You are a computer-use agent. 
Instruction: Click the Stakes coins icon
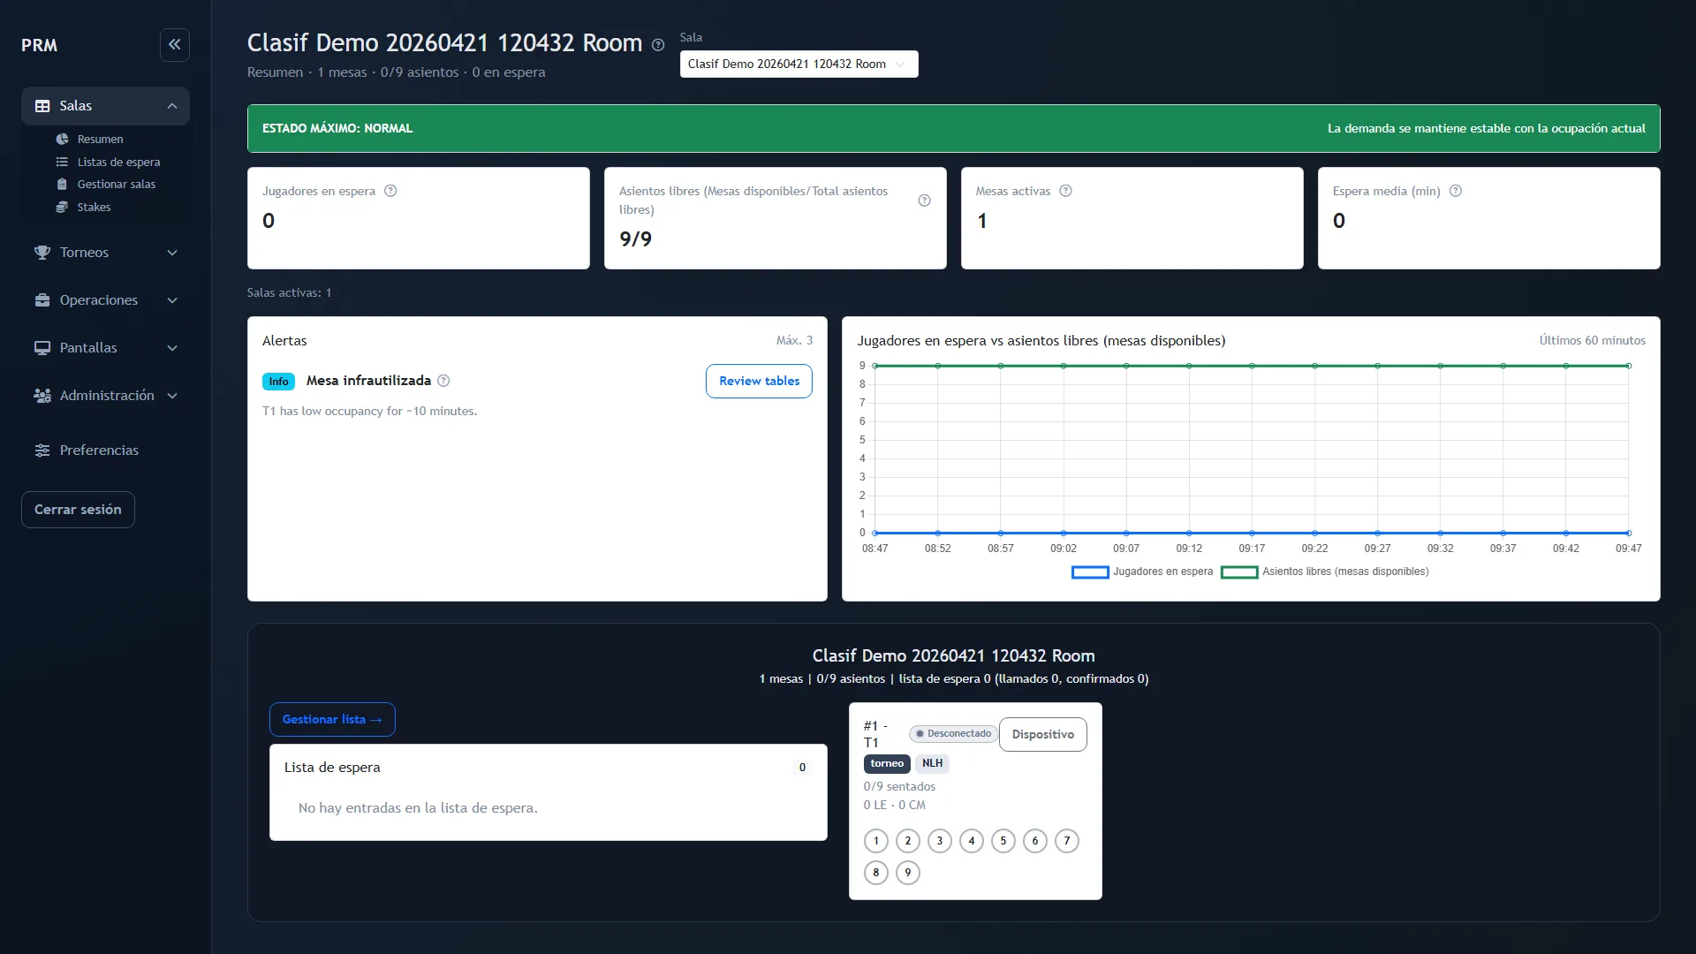point(62,208)
